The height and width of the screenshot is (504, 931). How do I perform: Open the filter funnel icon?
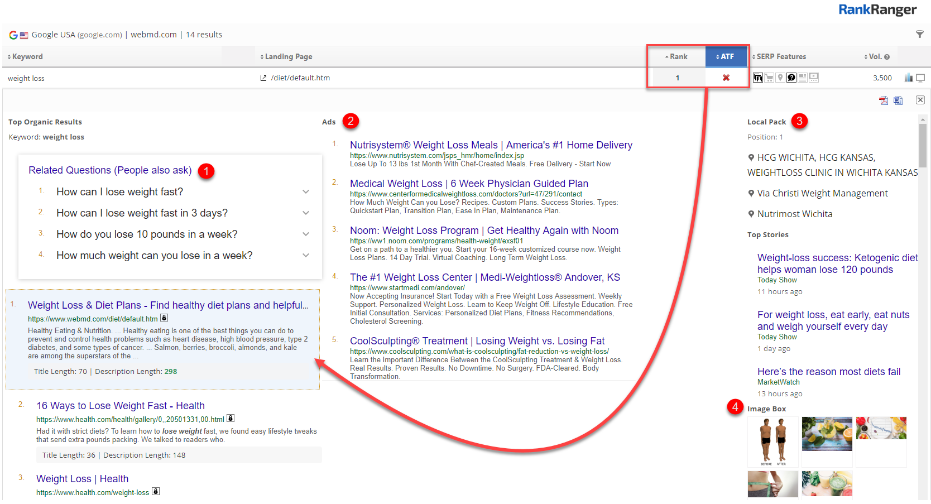[919, 35]
